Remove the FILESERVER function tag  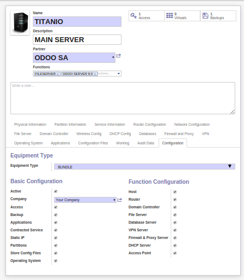coord(57,74)
